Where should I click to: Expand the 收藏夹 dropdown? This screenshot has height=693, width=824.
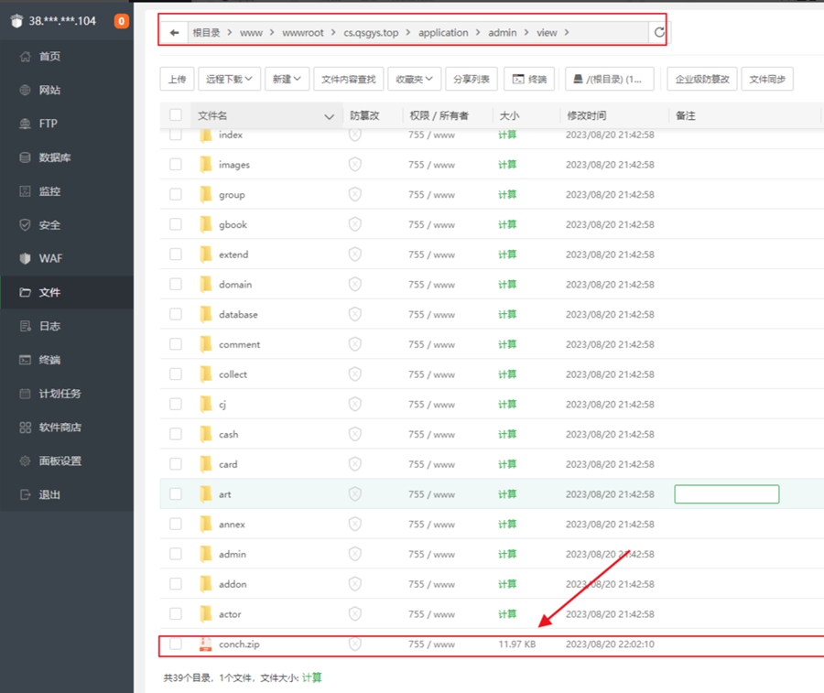415,80
